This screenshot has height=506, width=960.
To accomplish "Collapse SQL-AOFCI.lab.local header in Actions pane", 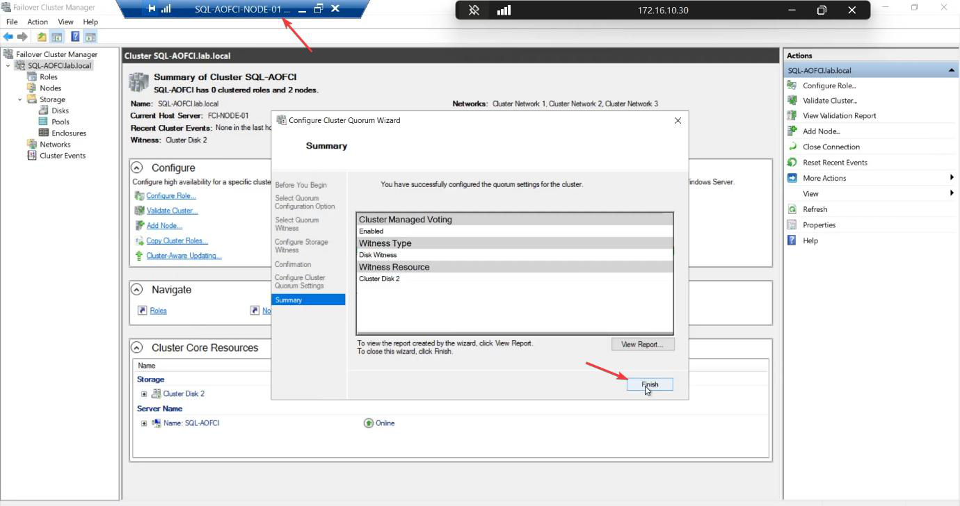I will pyautogui.click(x=951, y=70).
